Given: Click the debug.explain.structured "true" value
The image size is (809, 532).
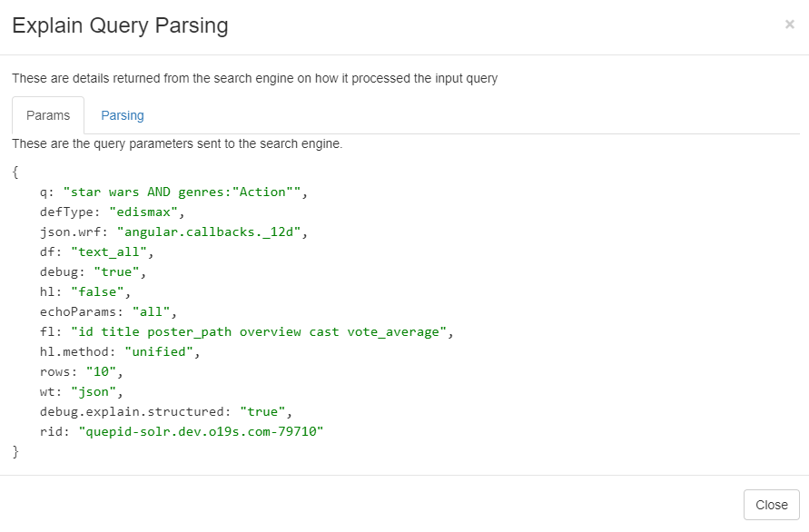Looking at the screenshot, I should 262,412.
